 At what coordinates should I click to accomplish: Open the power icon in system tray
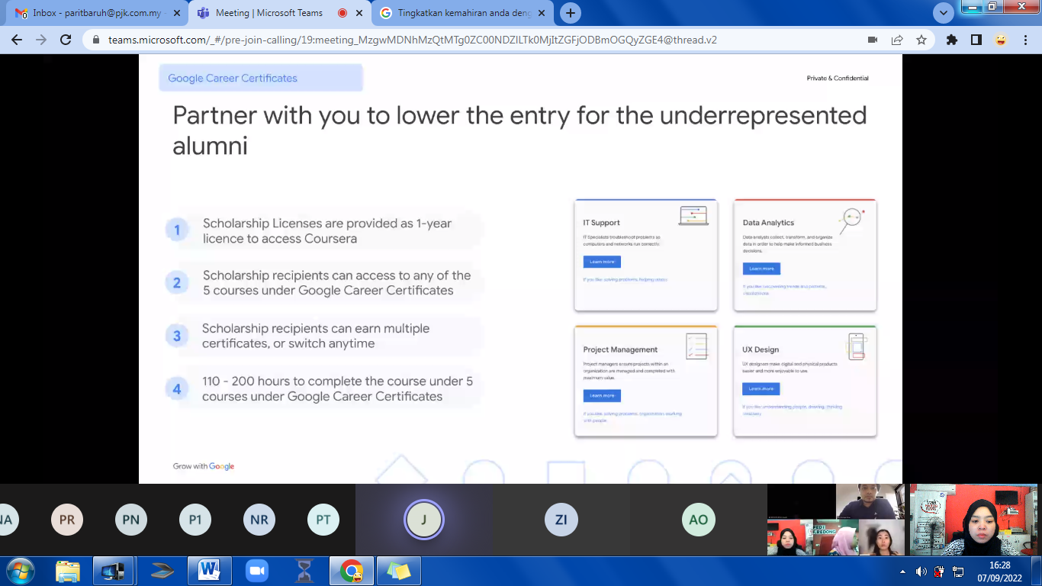click(x=939, y=572)
